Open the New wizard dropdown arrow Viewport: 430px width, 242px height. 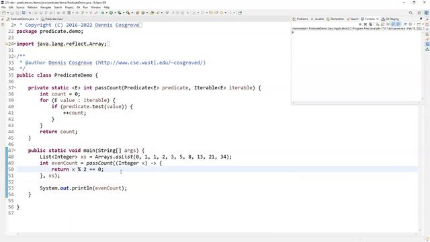click(7, 13)
